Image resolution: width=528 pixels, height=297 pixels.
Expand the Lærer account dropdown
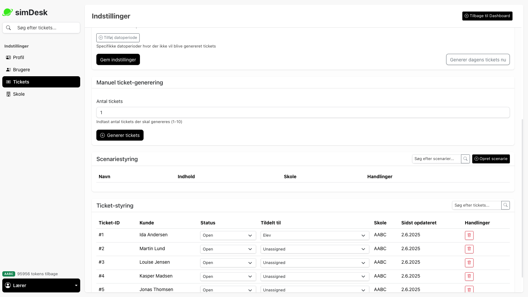[x=76, y=285]
